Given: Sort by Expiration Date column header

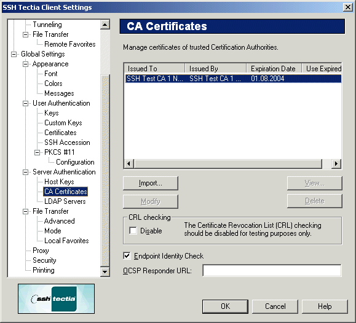Looking at the screenshot, I should pos(274,69).
